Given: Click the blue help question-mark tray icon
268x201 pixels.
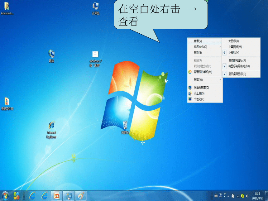Looking at the screenshot, I should (x=221, y=195).
